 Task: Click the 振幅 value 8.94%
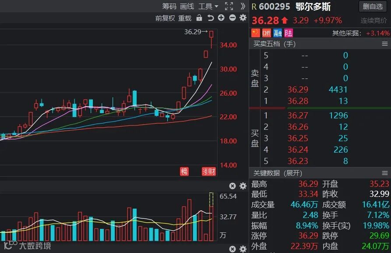307,225
